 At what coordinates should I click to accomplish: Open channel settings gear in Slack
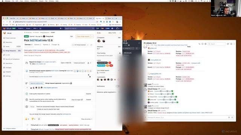(206, 44)
